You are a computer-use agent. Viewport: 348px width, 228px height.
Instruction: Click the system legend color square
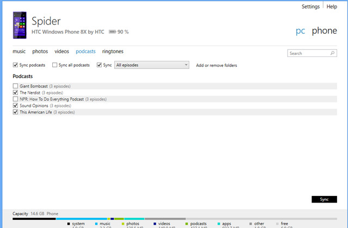pos(69,224)
